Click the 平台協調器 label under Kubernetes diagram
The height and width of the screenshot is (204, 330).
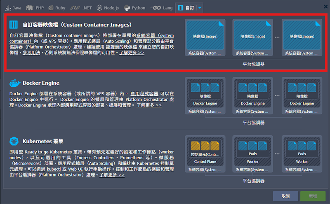(253, 181)
